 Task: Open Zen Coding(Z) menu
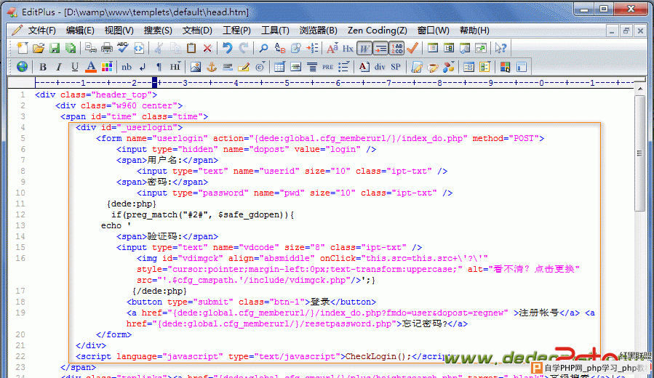[377, 31]
